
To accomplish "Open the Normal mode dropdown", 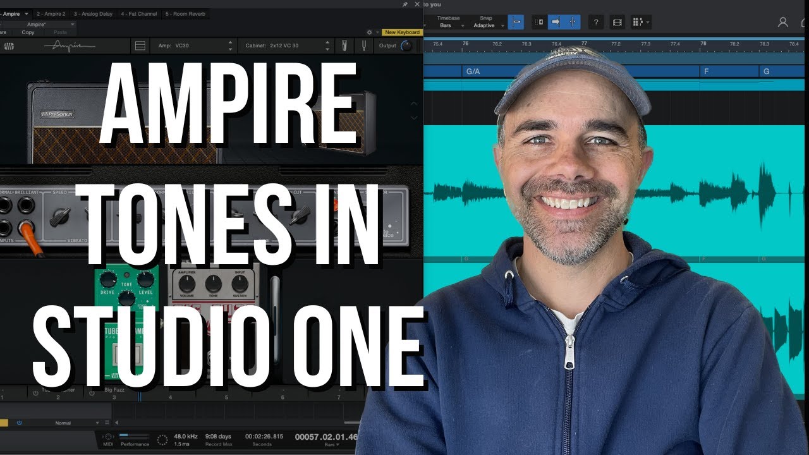I will point(66,423).
